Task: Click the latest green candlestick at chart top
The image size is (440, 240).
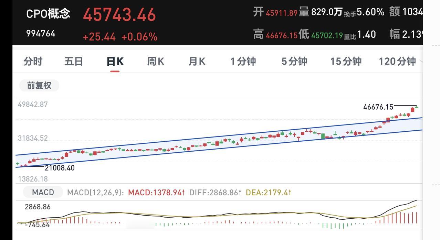Action: pos(417,107)
